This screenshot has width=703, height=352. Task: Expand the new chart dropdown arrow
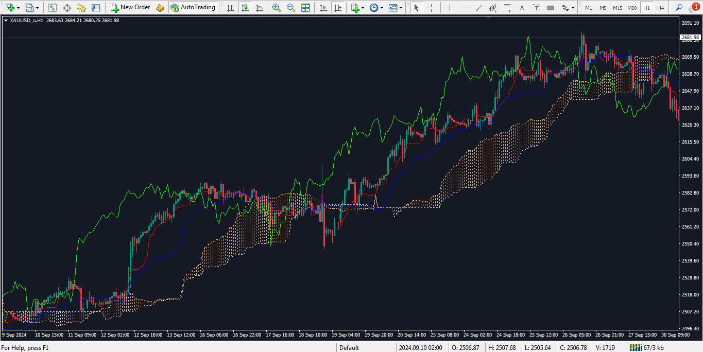(18, 8)
